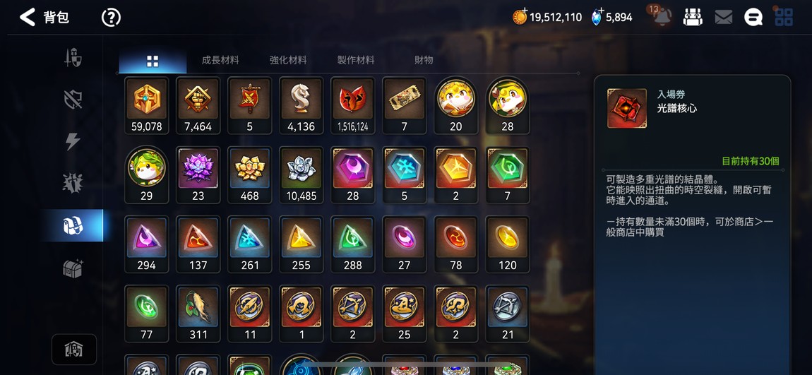The image size is (812, 375).
Task: Switch to the 成長材料 tab
Action: (220, 60)
